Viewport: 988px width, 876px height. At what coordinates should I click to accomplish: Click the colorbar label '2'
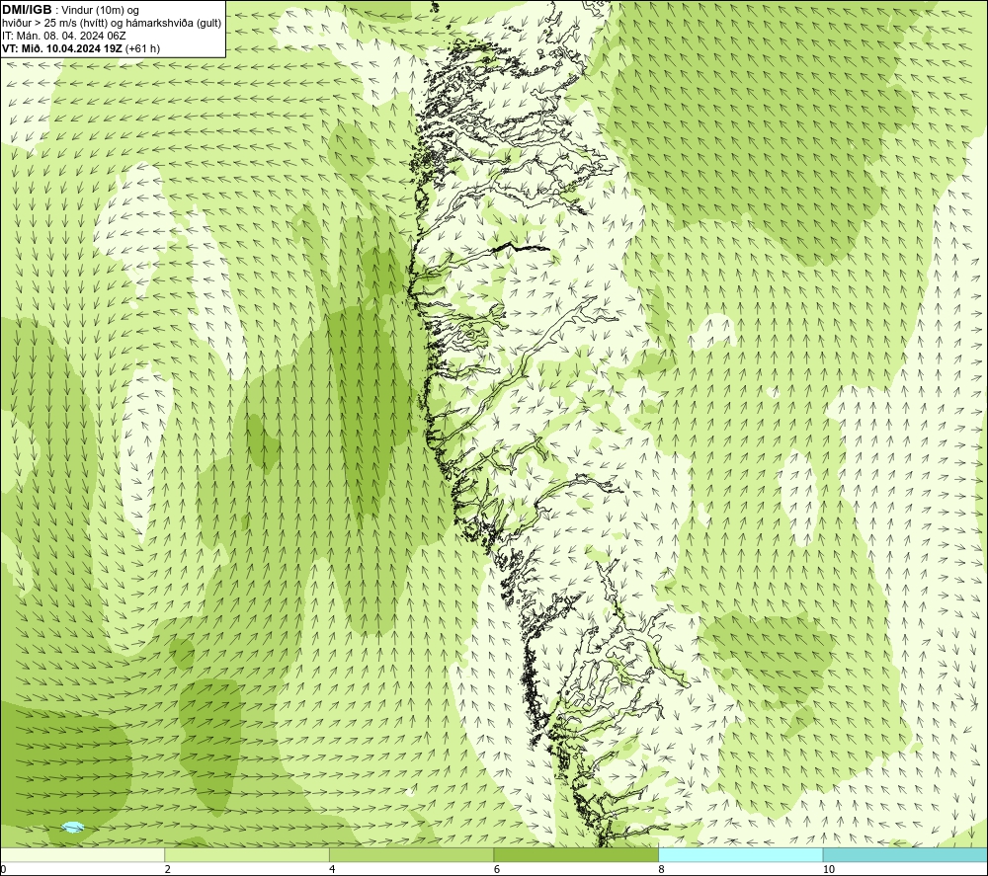click(168, 870)
